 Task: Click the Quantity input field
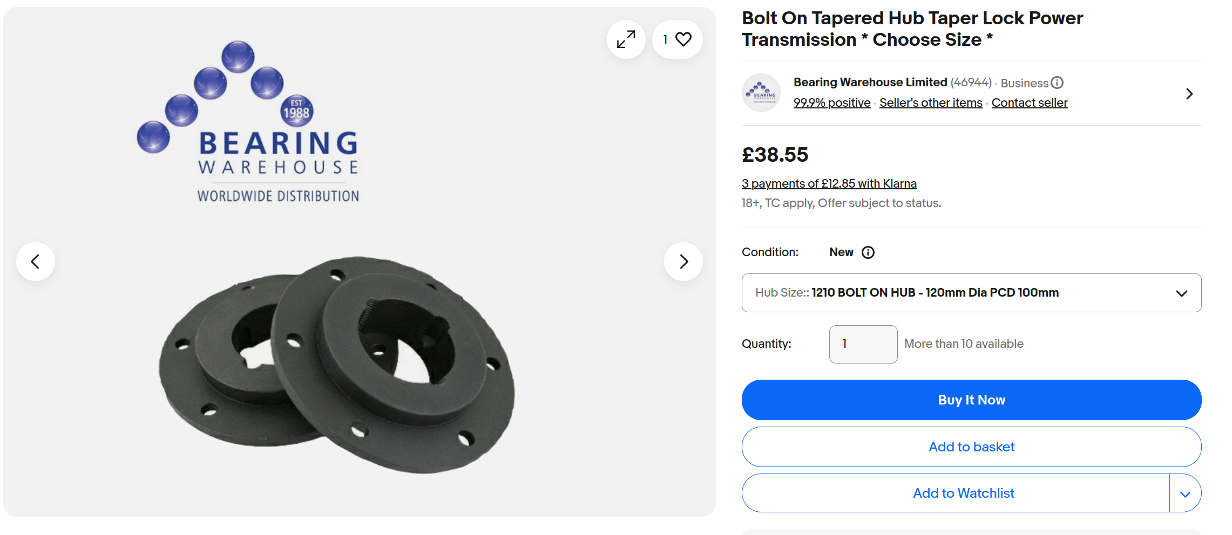pos(863,344)
